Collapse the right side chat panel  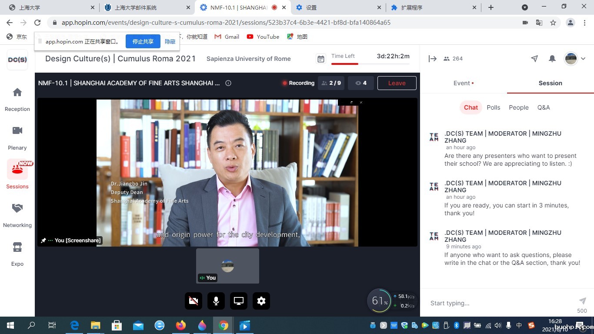[432, 59]
